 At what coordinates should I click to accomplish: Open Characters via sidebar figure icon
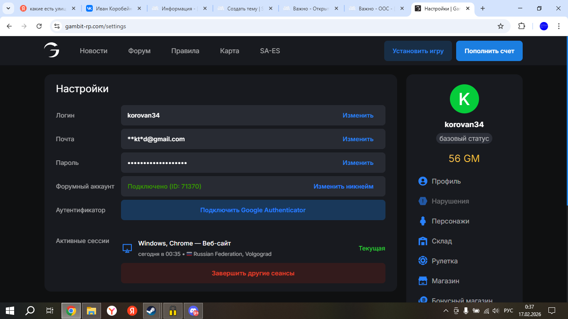[422, 221]
